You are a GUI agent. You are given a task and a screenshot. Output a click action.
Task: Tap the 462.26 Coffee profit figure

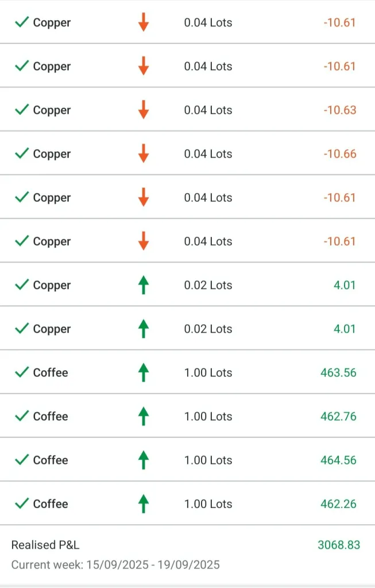[338, 504]
